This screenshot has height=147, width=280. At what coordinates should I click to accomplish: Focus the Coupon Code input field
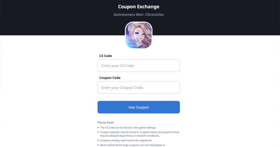pyautogui.click(x=138, y=88)
